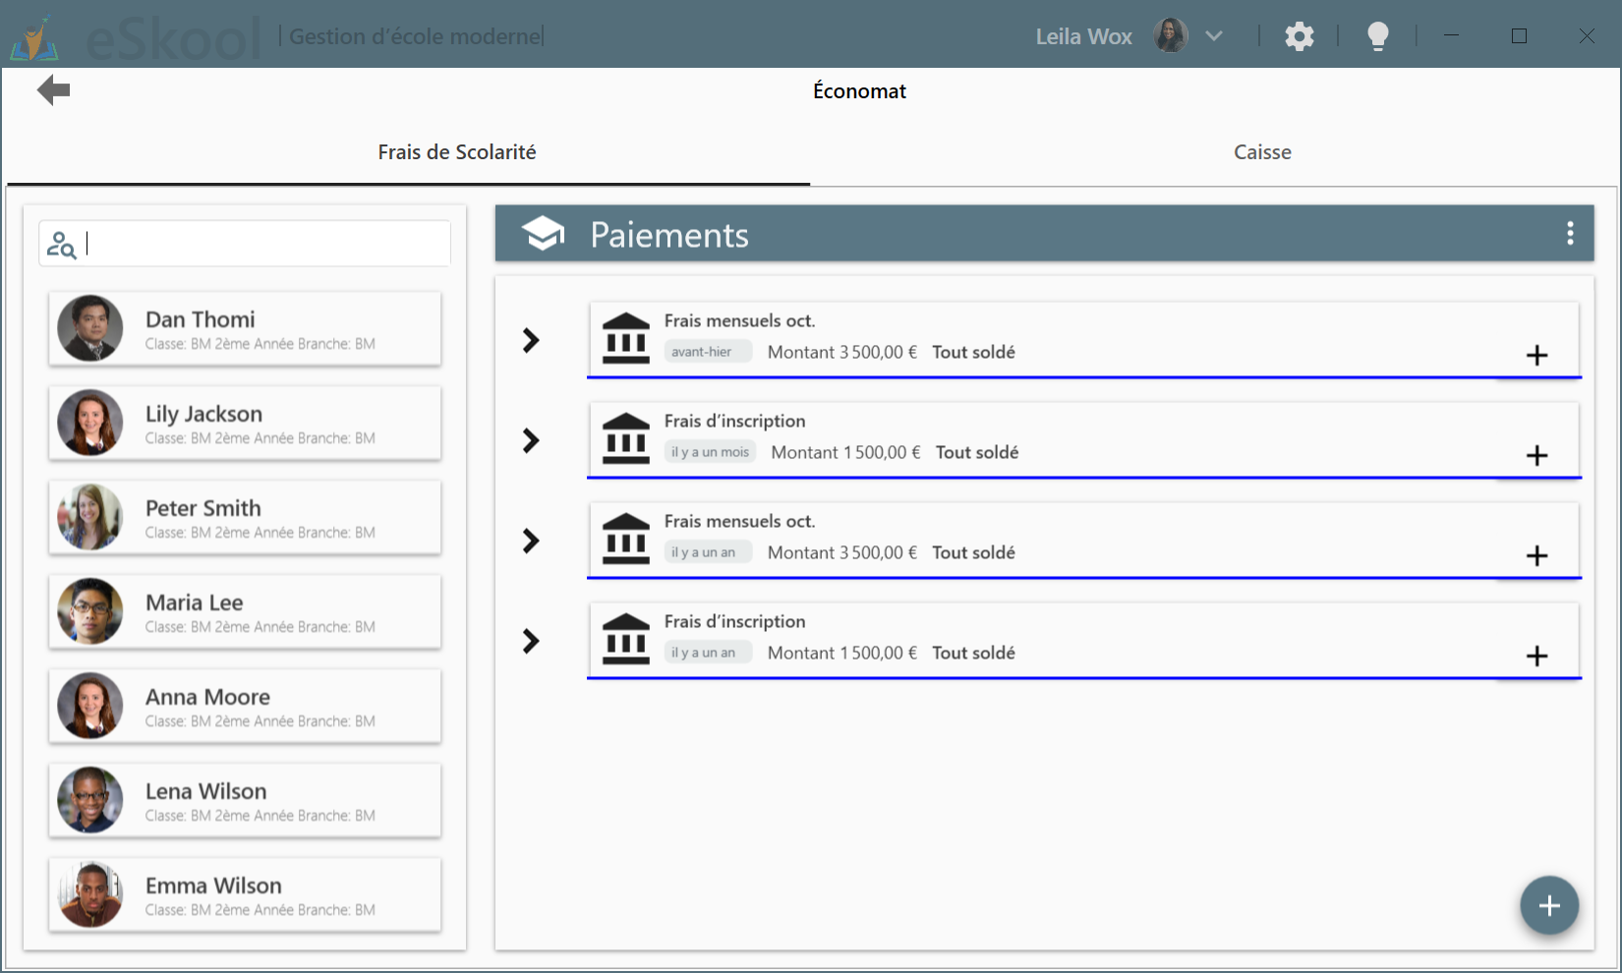This screenshot has height=973, width=1622.
Task: Select student Dan Thomi
Action: (245, 329)
